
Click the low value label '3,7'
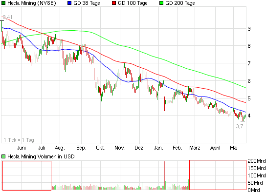click(240, 126)
